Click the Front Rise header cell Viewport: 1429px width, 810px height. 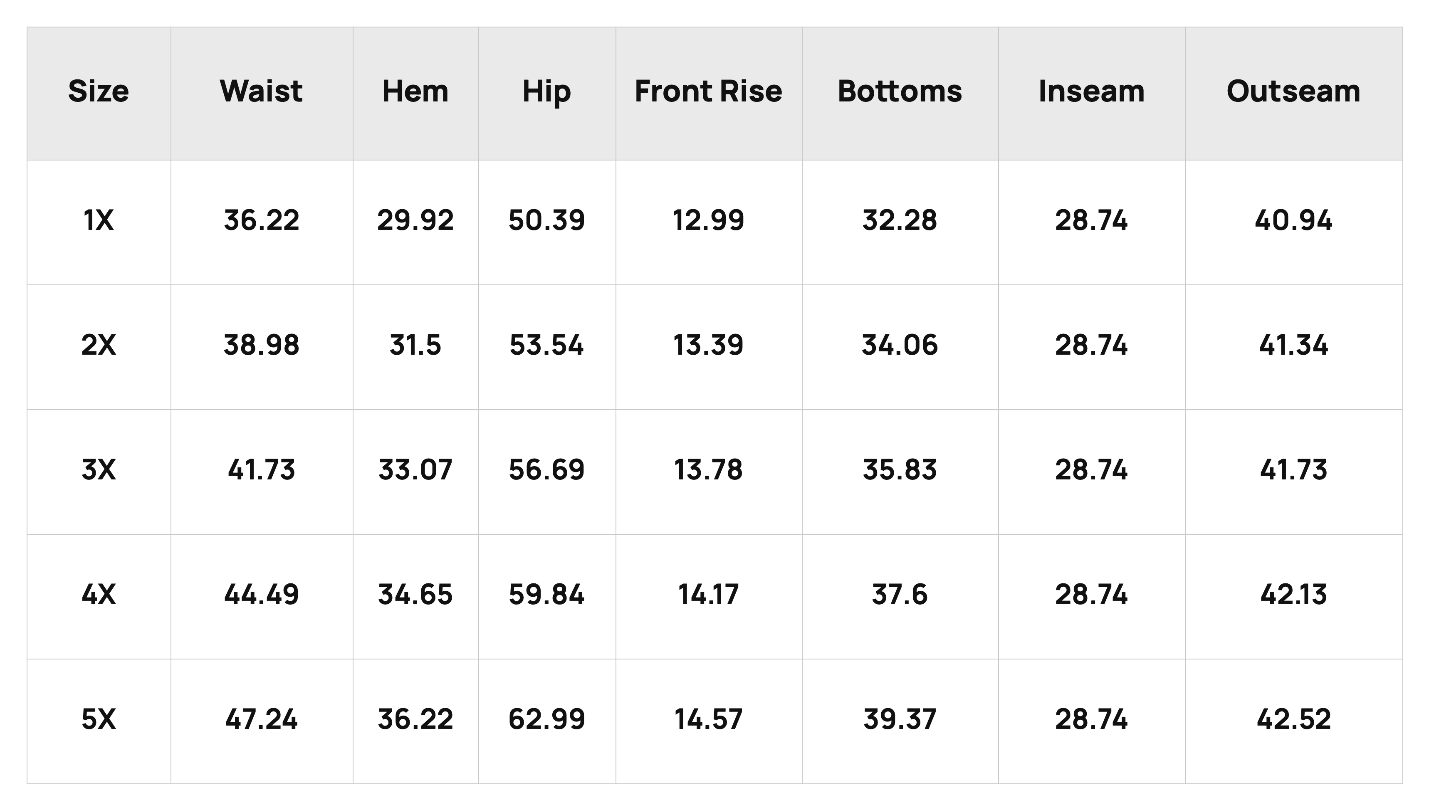coord(709,91)
